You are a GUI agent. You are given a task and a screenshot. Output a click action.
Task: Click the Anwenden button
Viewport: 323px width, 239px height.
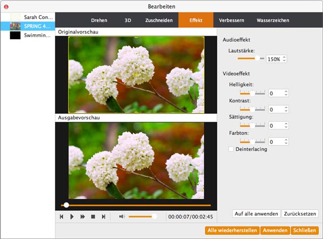click(x=275, y=230)
